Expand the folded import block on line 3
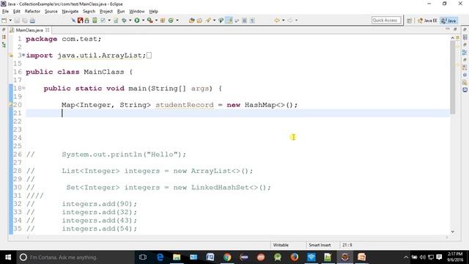This screenshot has width=469, height=264. [x=23, y=55]
